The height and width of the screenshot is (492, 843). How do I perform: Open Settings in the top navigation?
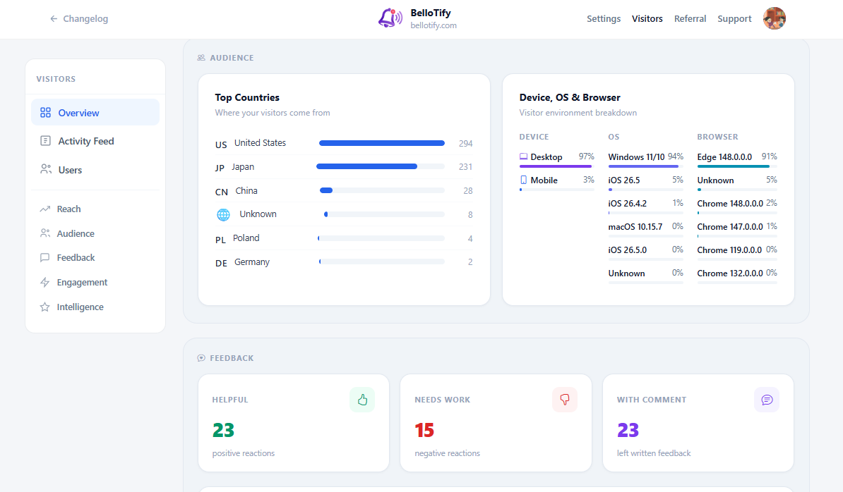(x=603, y=19)
